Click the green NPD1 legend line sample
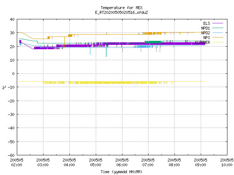Viewport: 234px width, 175px height. (x=218, y=28)
